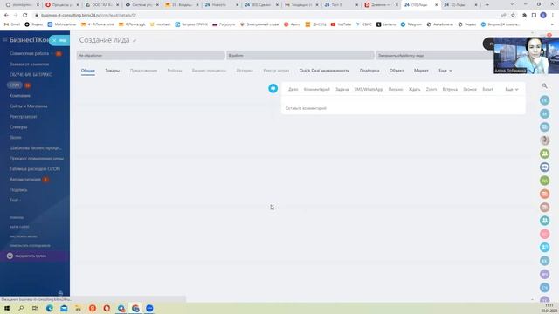Select Дело in the timeline toolbar
Viewport: 559px width, 314px height.
click(293, 89)
